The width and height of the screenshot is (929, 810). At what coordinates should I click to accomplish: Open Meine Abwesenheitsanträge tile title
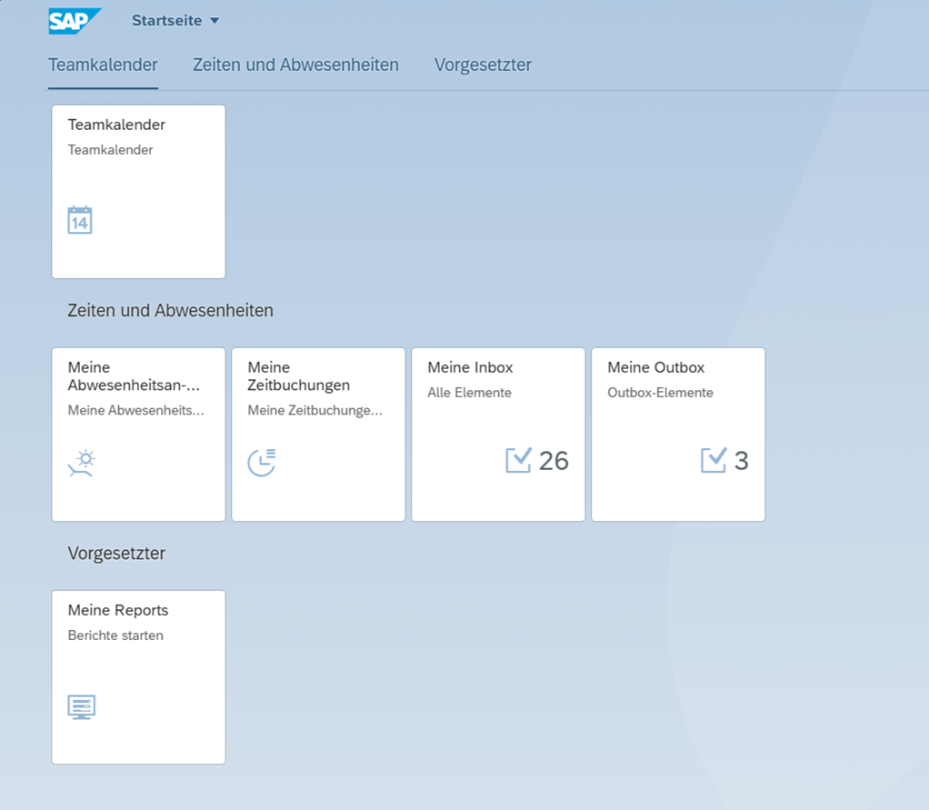tap(133, 376)
